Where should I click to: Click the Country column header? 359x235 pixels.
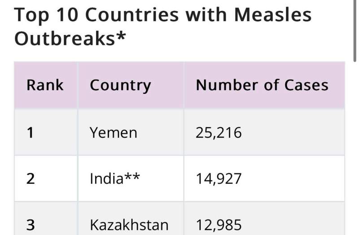(131, 85)
